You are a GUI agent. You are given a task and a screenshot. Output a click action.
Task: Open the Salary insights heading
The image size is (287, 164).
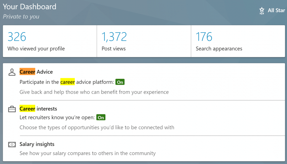37,144
